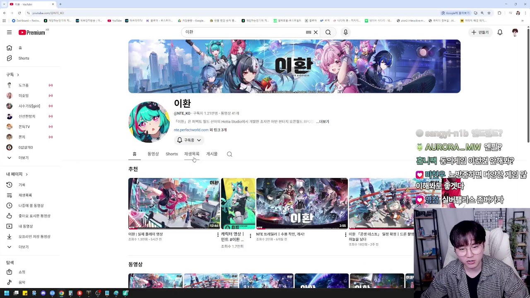530x298 pixels.
Task: Select the channel 홈 tab
Action: [x=135, y=154]
